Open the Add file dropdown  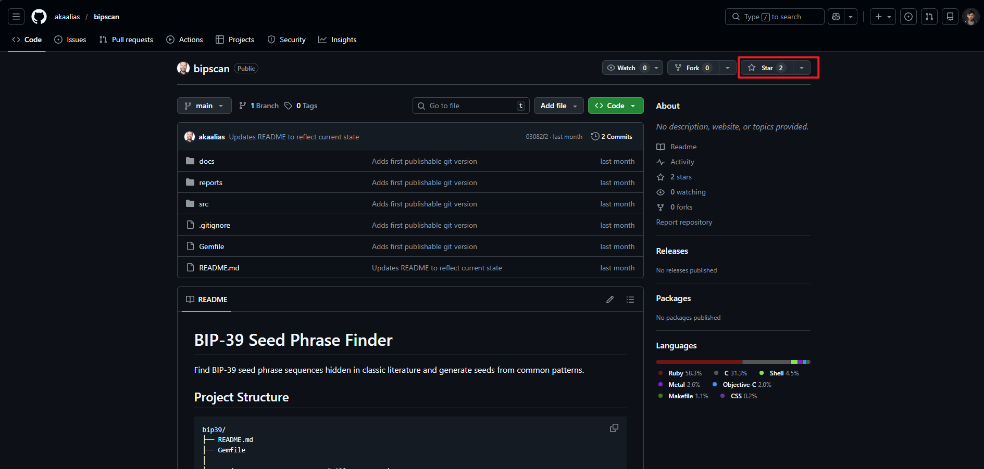(559, 106)
